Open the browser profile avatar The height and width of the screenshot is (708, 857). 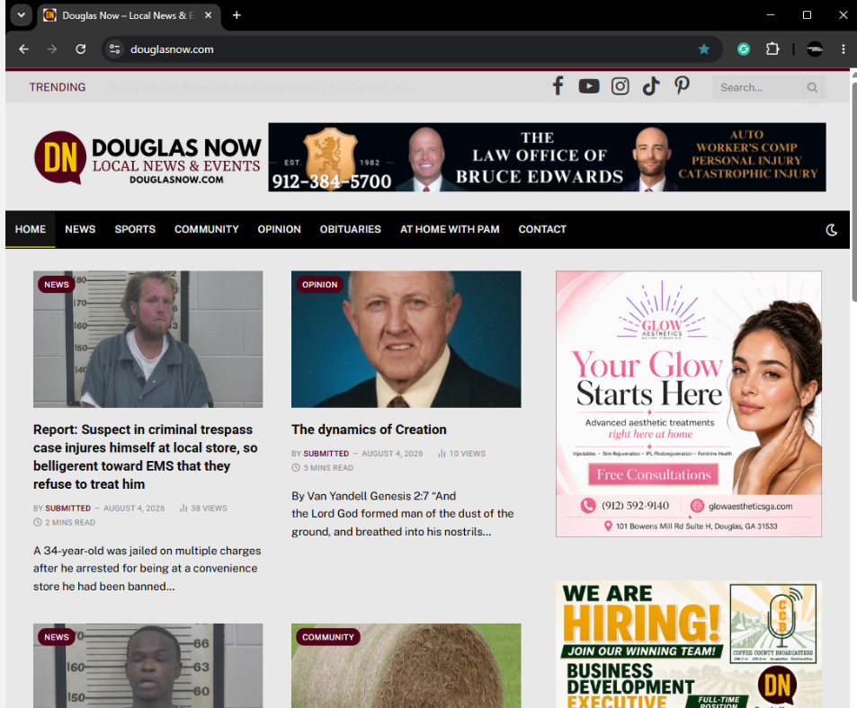pos(815,49)
